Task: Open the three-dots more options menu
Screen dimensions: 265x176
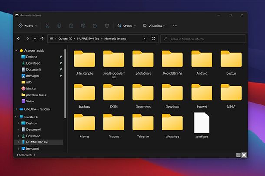Action: [175, 26]
